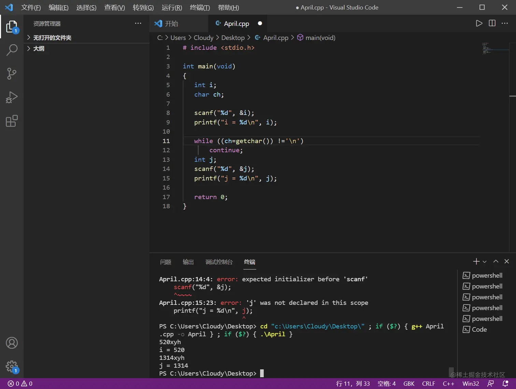Image resolution: width=516 pixels, height=389 pixels.
Task: Expand the 无打开的文件夹 section
Action: click(x=52, y=38)
